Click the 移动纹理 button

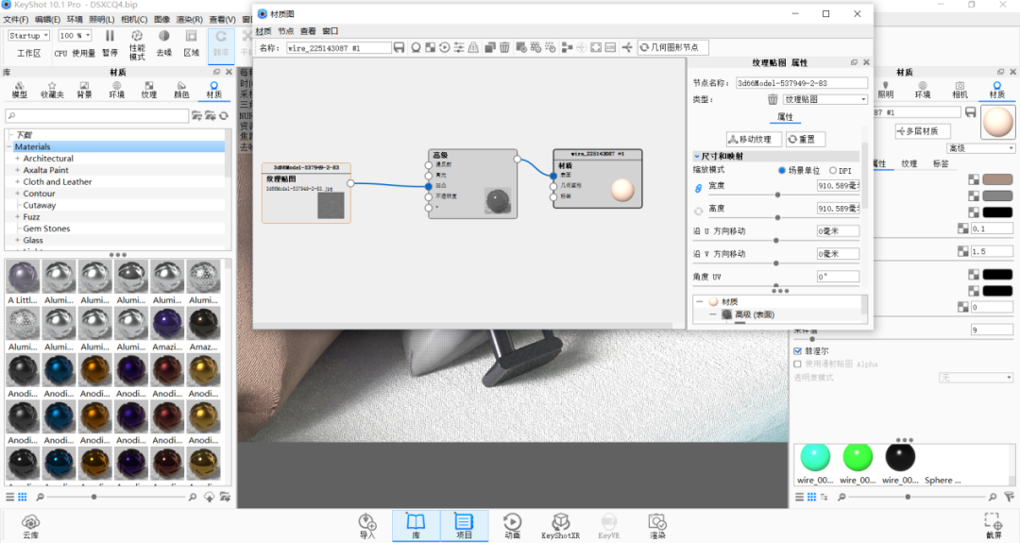click(754, 139)
